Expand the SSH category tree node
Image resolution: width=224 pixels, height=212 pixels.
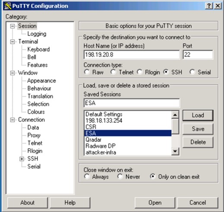[x=22, y=159]
